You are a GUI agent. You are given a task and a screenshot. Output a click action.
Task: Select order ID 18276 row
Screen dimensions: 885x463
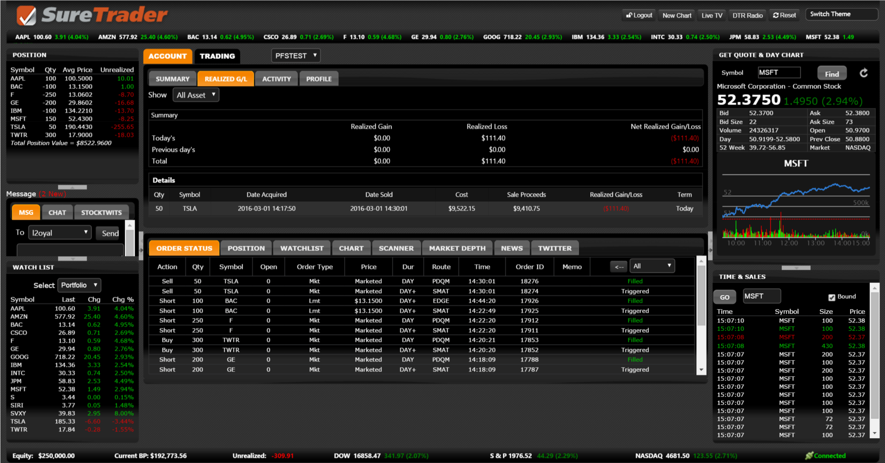(x=422, y=281)
